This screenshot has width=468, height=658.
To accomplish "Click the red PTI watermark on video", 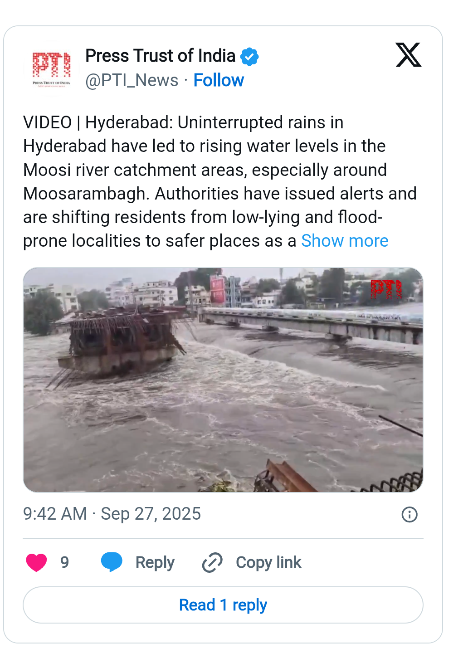I will pos(386,289).
